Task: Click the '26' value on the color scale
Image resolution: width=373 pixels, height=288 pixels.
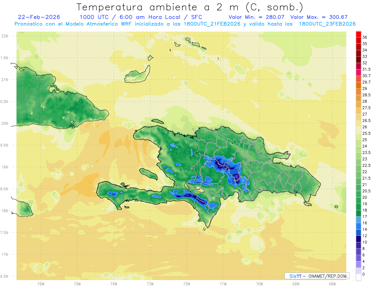Action: coord(365,127)
